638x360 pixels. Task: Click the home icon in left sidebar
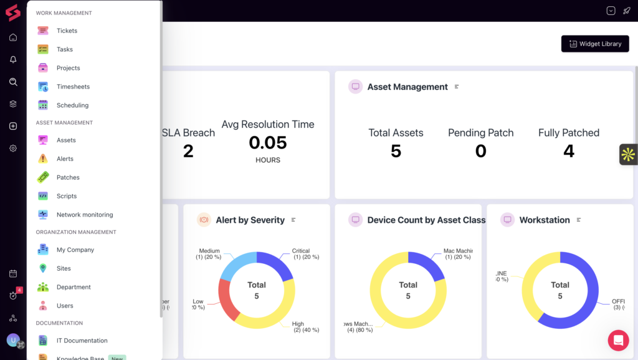tap(13, 37)
